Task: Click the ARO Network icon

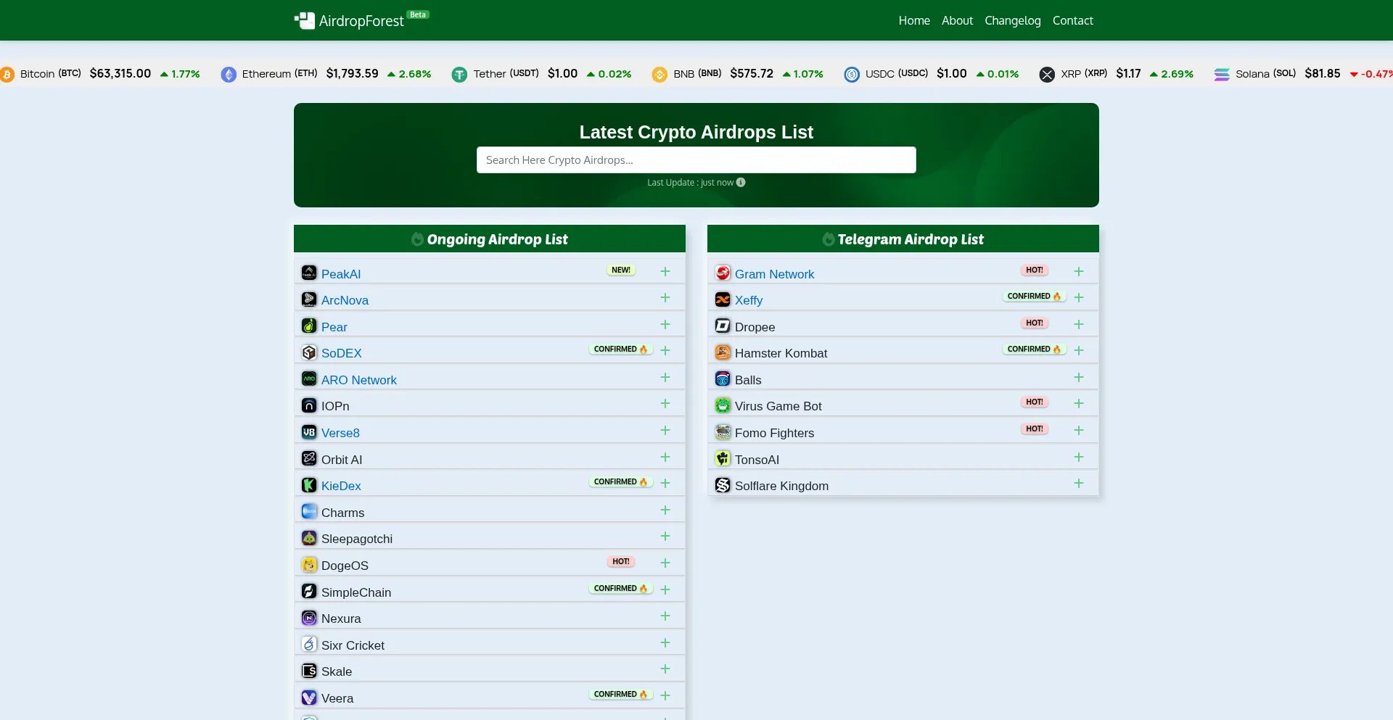Action: pos(309,378)
